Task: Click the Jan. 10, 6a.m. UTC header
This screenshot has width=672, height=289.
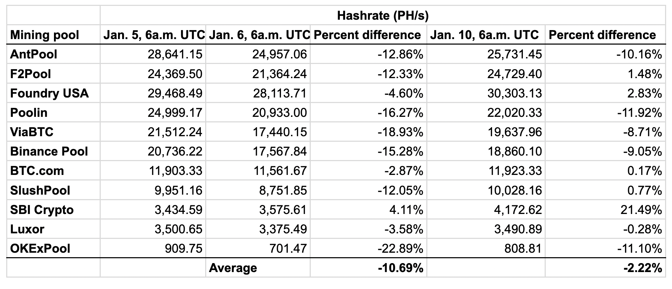Action: (x=486, y=35)
